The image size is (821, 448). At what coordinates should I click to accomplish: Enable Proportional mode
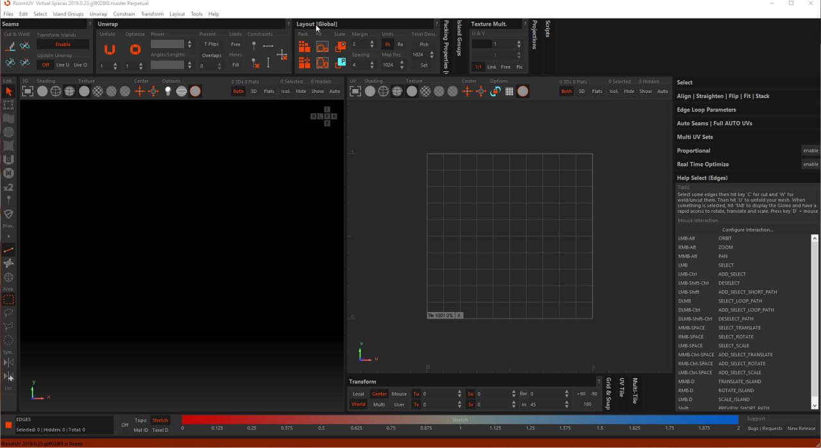pyautogui.click(x=811, y=151)
